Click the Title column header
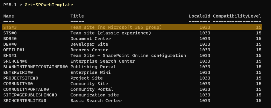The height and width of the screenshot is (108, 271). coord(77,16)
